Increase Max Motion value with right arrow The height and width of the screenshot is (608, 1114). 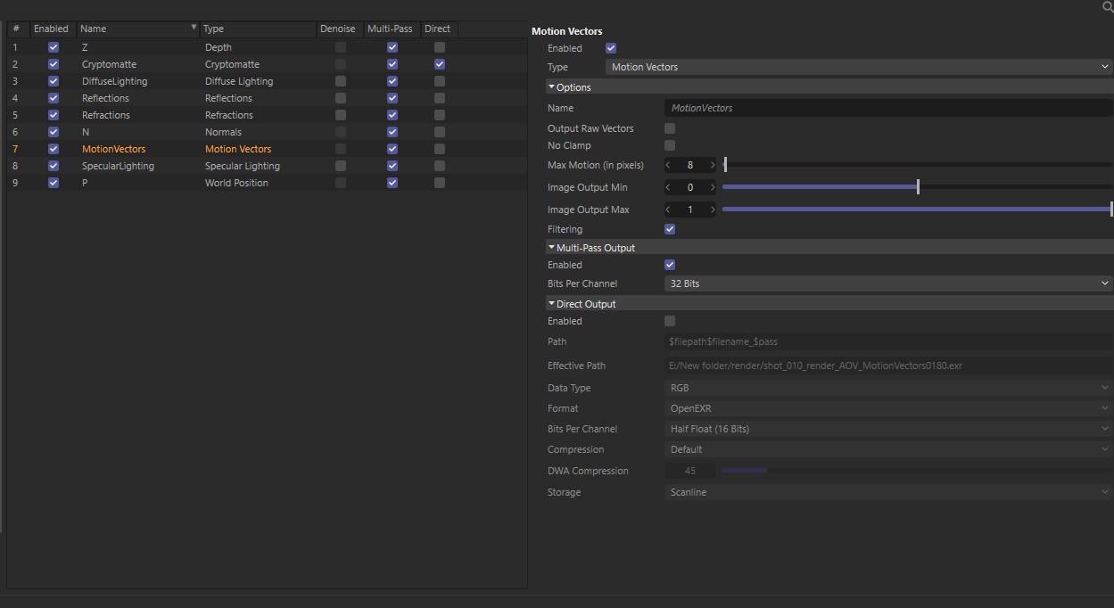[712, 165]
